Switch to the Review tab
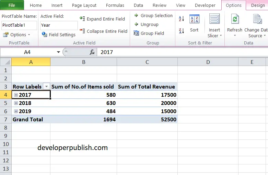268x175 pixels. (160, 5)
